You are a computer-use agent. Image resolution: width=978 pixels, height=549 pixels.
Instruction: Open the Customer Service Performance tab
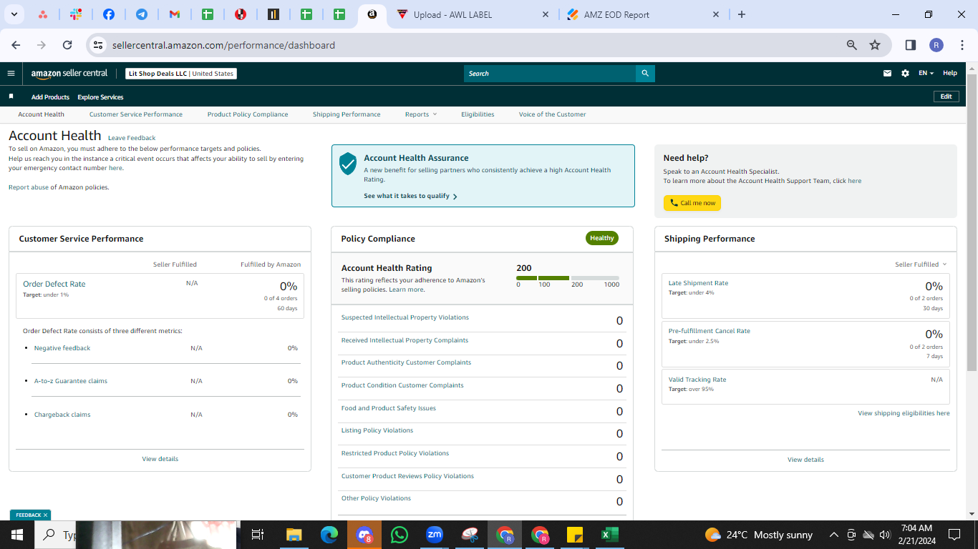click(136, 114)
